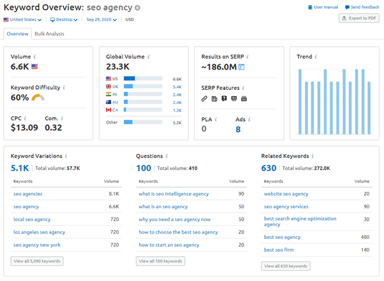Click the User manual book icon
Viewport: 384px width, 281px height.
pyautogui.click(x=310, y=7)
